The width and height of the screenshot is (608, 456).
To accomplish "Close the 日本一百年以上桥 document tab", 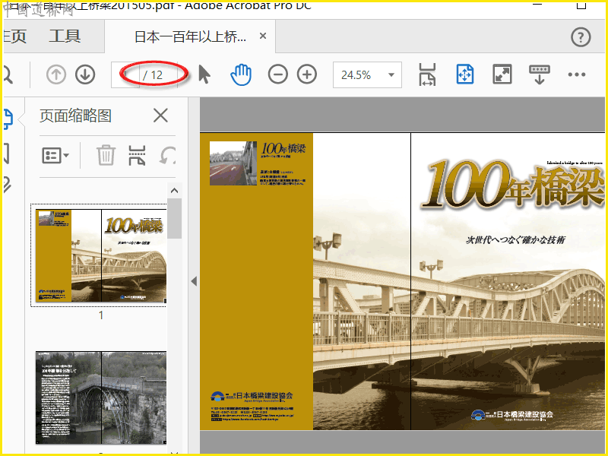I will click(263, 36).
